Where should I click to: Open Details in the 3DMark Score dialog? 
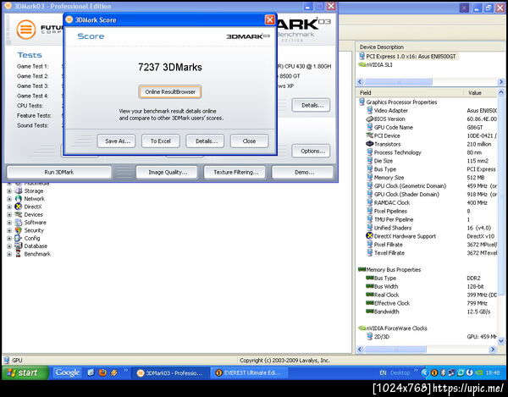[205, 141]
